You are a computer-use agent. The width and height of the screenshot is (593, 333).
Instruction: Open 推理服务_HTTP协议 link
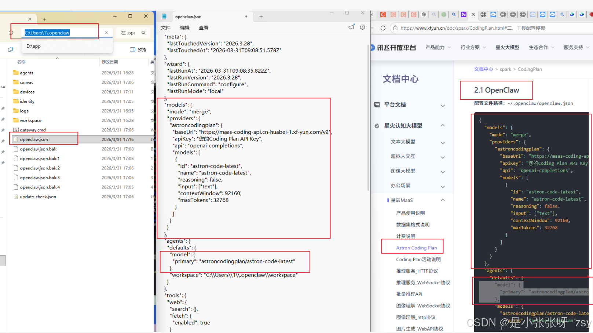[417, 271]
